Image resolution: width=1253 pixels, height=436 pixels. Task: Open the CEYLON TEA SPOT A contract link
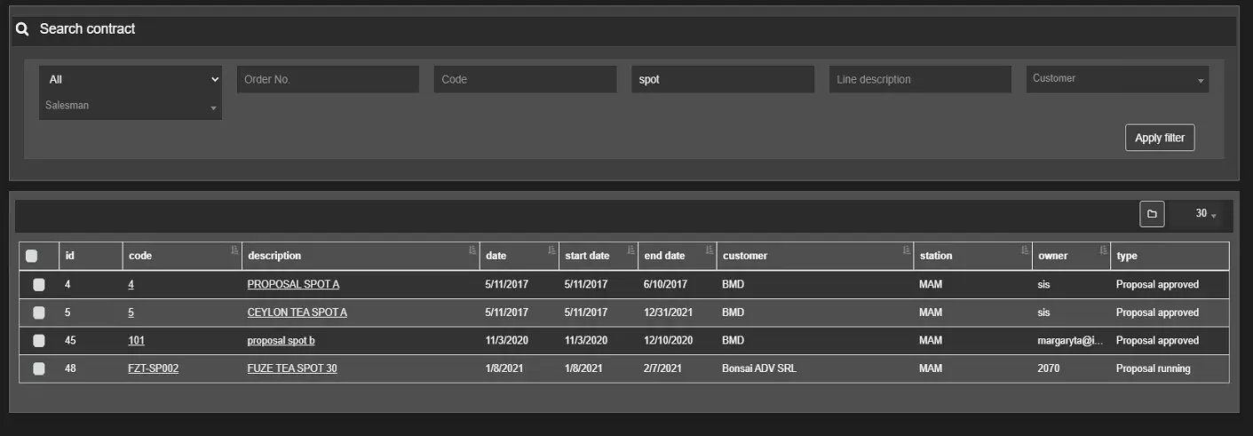297,313
